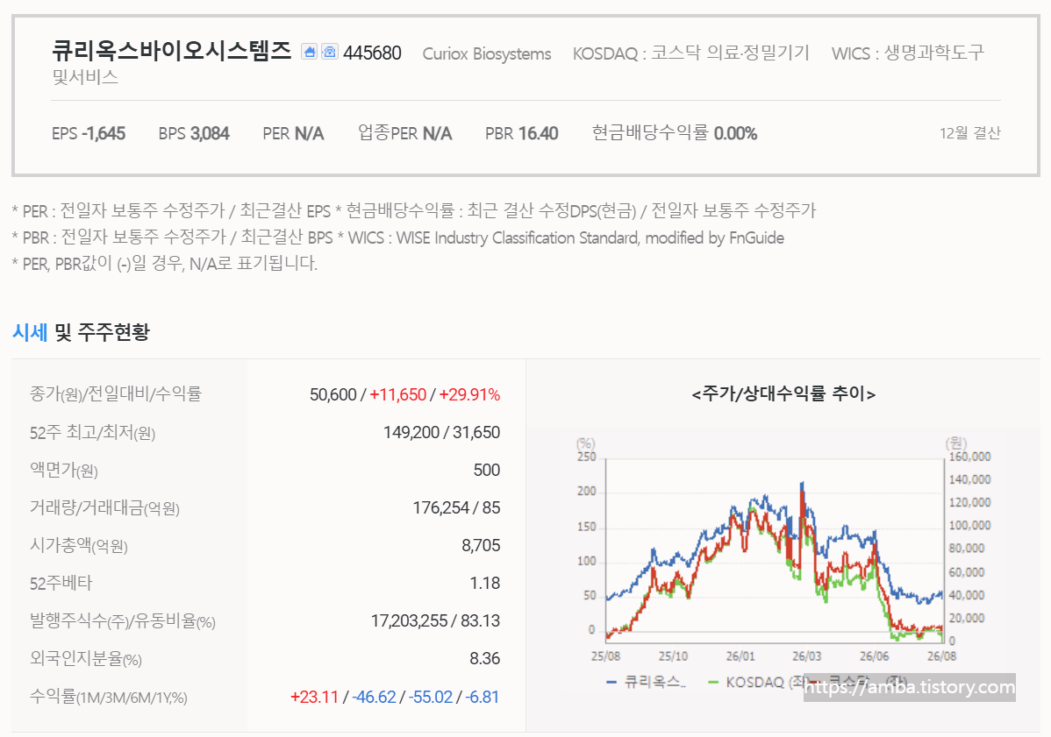Click the daily change +11,650
This screenshot has height=737, width=1051.
pyautogui.click(x=398, y=395)
